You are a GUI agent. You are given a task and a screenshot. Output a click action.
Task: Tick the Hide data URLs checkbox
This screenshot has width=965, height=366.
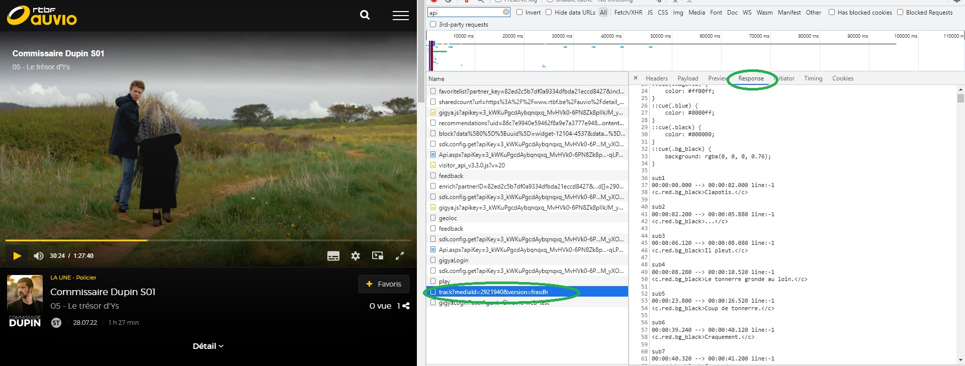pos(549,12)
